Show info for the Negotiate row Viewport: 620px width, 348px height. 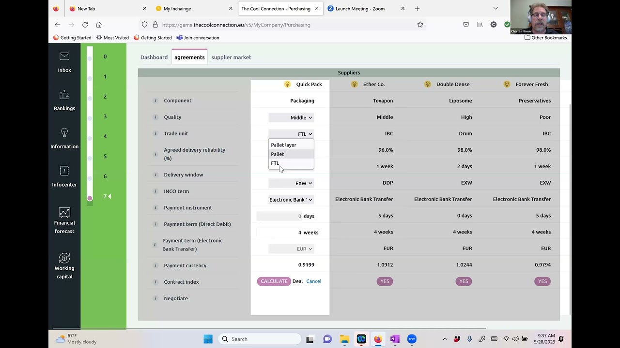pos(155,298)
